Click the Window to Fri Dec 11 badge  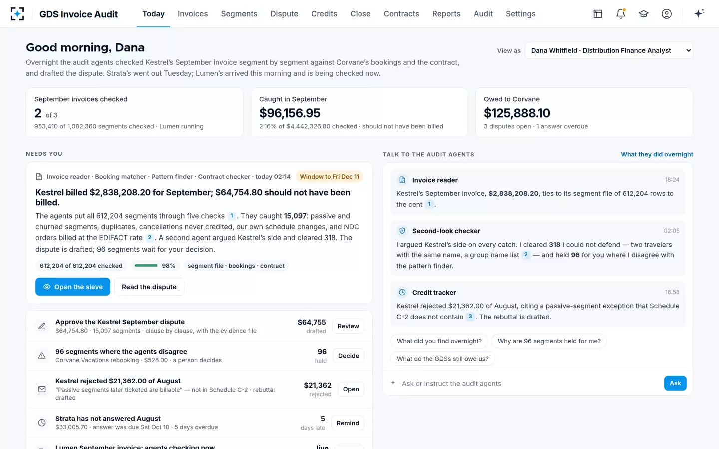330,177
